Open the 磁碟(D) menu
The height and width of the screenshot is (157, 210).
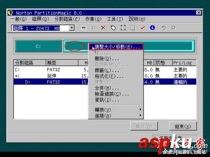[x=40, y=19]
